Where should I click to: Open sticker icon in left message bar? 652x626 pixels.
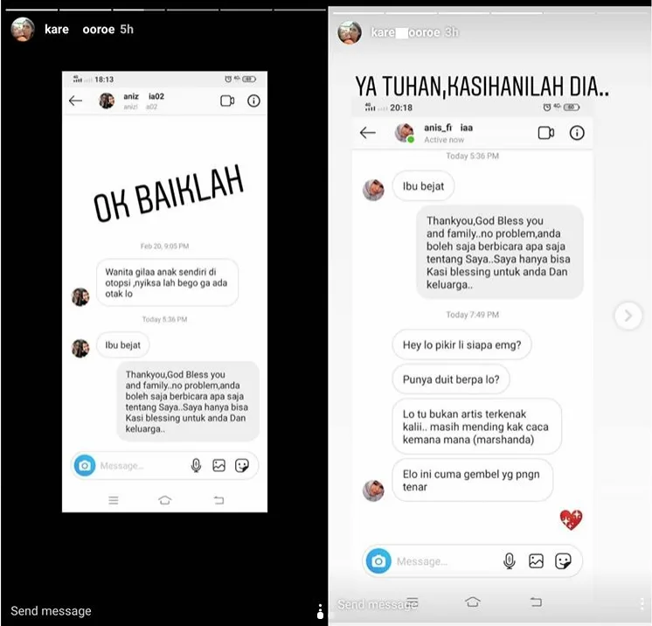(x=242, y=465)
